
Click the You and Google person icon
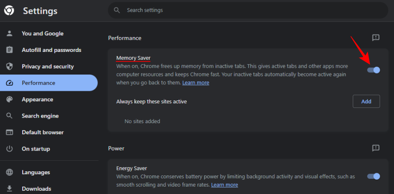click(9, 33)
